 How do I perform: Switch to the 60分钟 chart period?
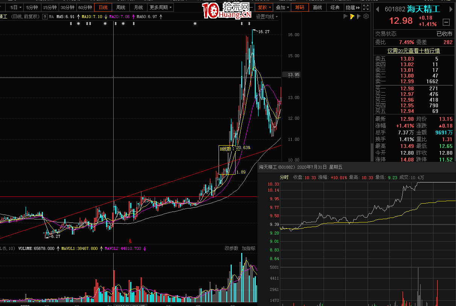tap(85, 8)
